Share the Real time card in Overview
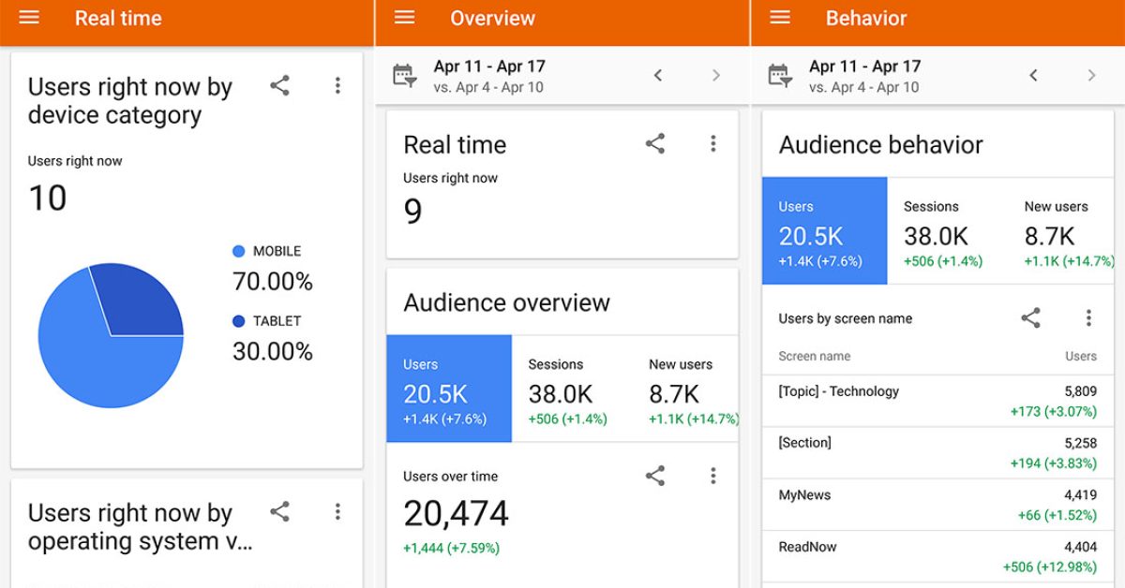This screenshot has width=1125, height=588. (x=655, y=143)
